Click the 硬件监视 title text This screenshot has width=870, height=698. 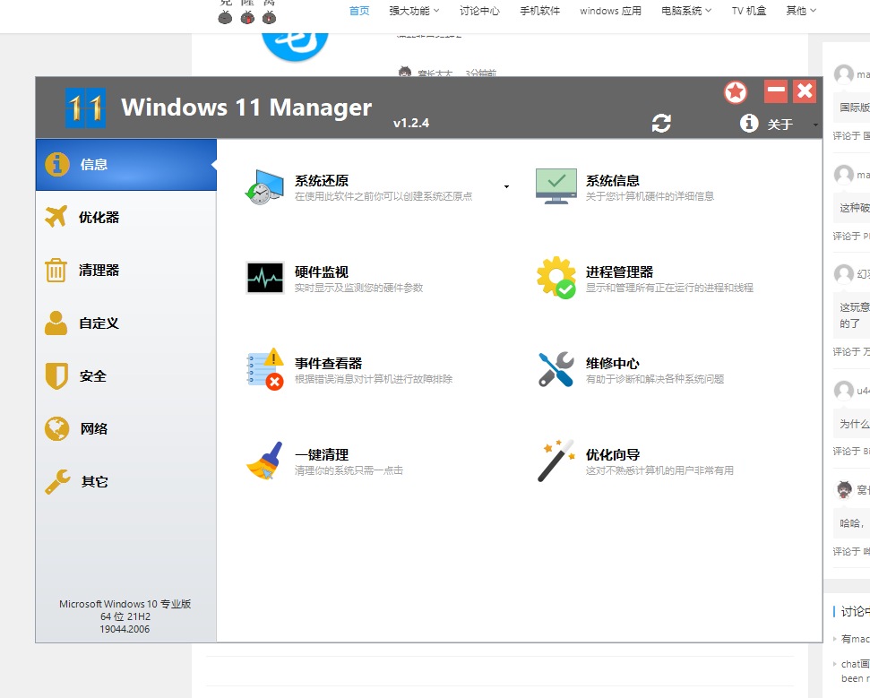(322, 272)
